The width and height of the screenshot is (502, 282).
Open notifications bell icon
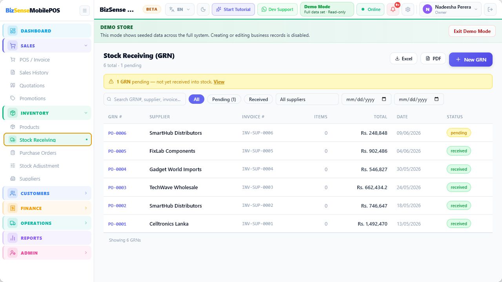pos(393,9)
